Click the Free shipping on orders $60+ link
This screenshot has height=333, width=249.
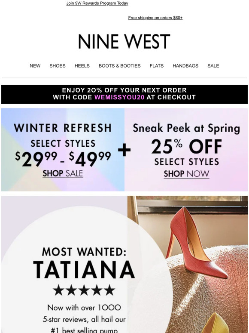coord(155,18)
